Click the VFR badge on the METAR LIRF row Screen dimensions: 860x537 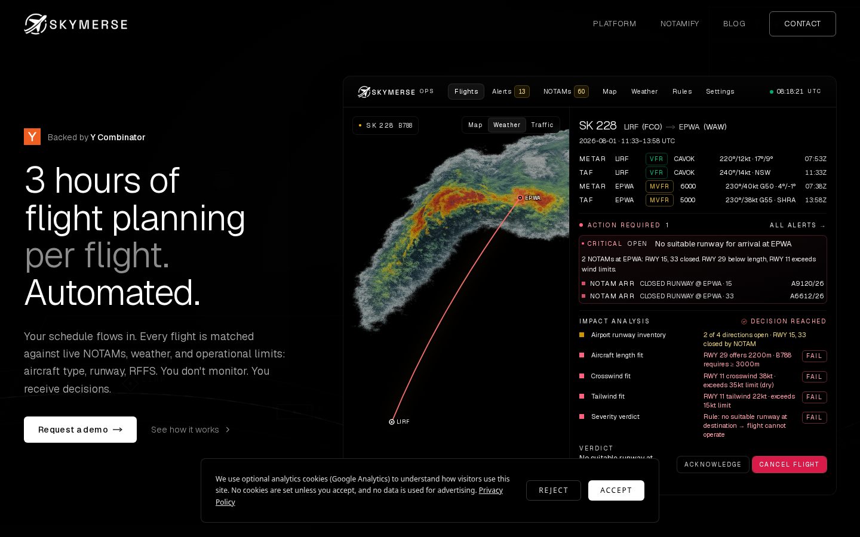[x=656, y=159]
